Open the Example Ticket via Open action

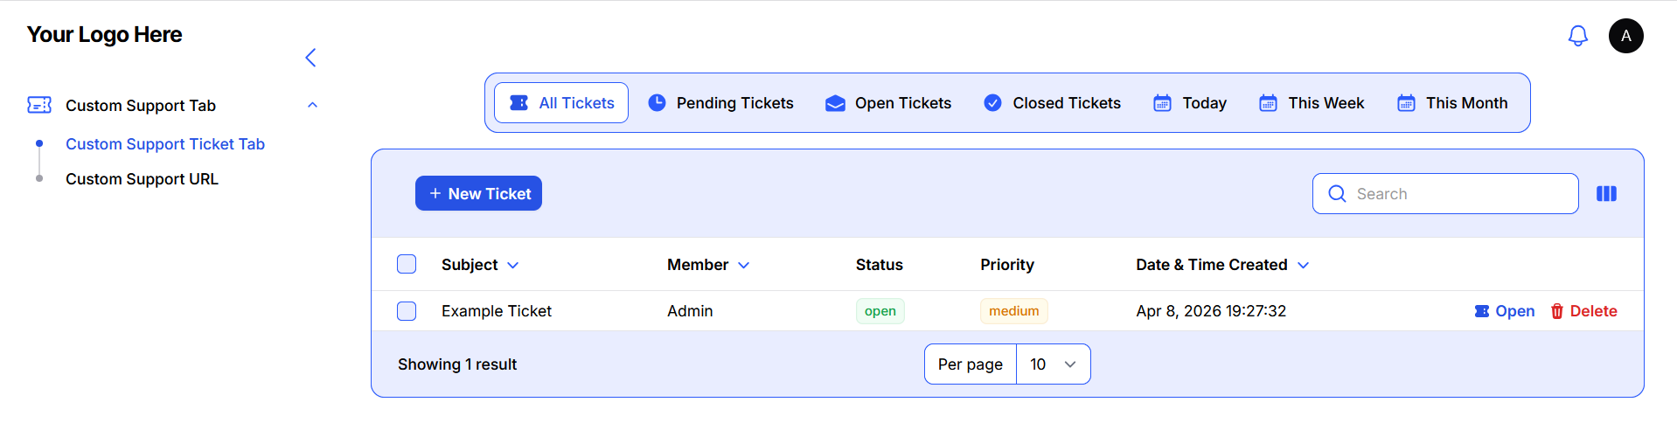click(x=1504, y=311)
